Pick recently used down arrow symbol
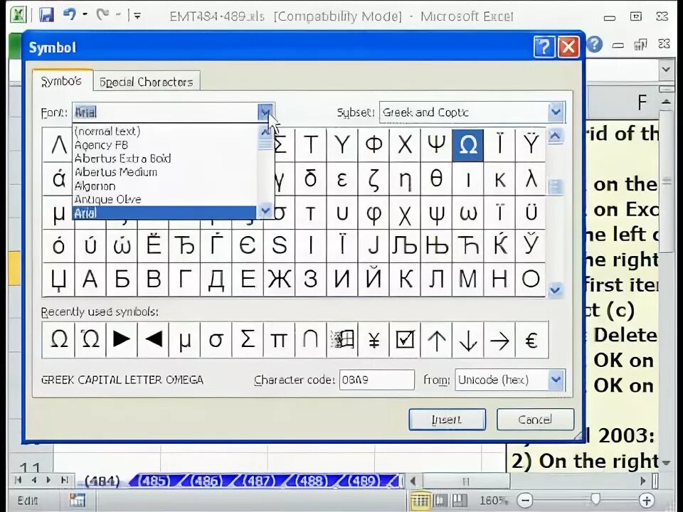 tap(468, 340)
